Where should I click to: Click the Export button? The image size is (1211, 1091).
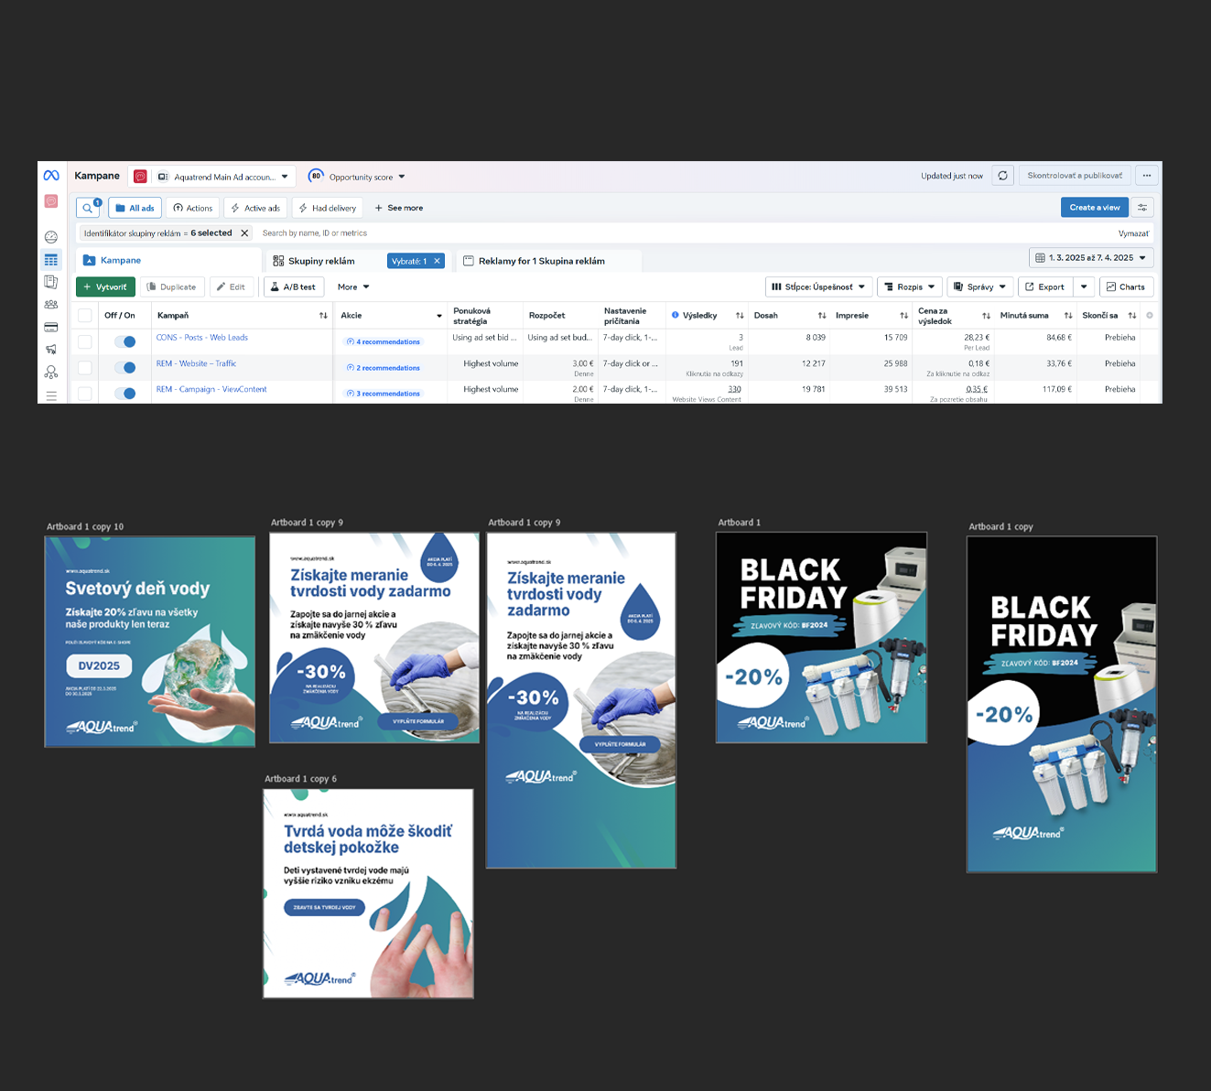coord(1044,287)
